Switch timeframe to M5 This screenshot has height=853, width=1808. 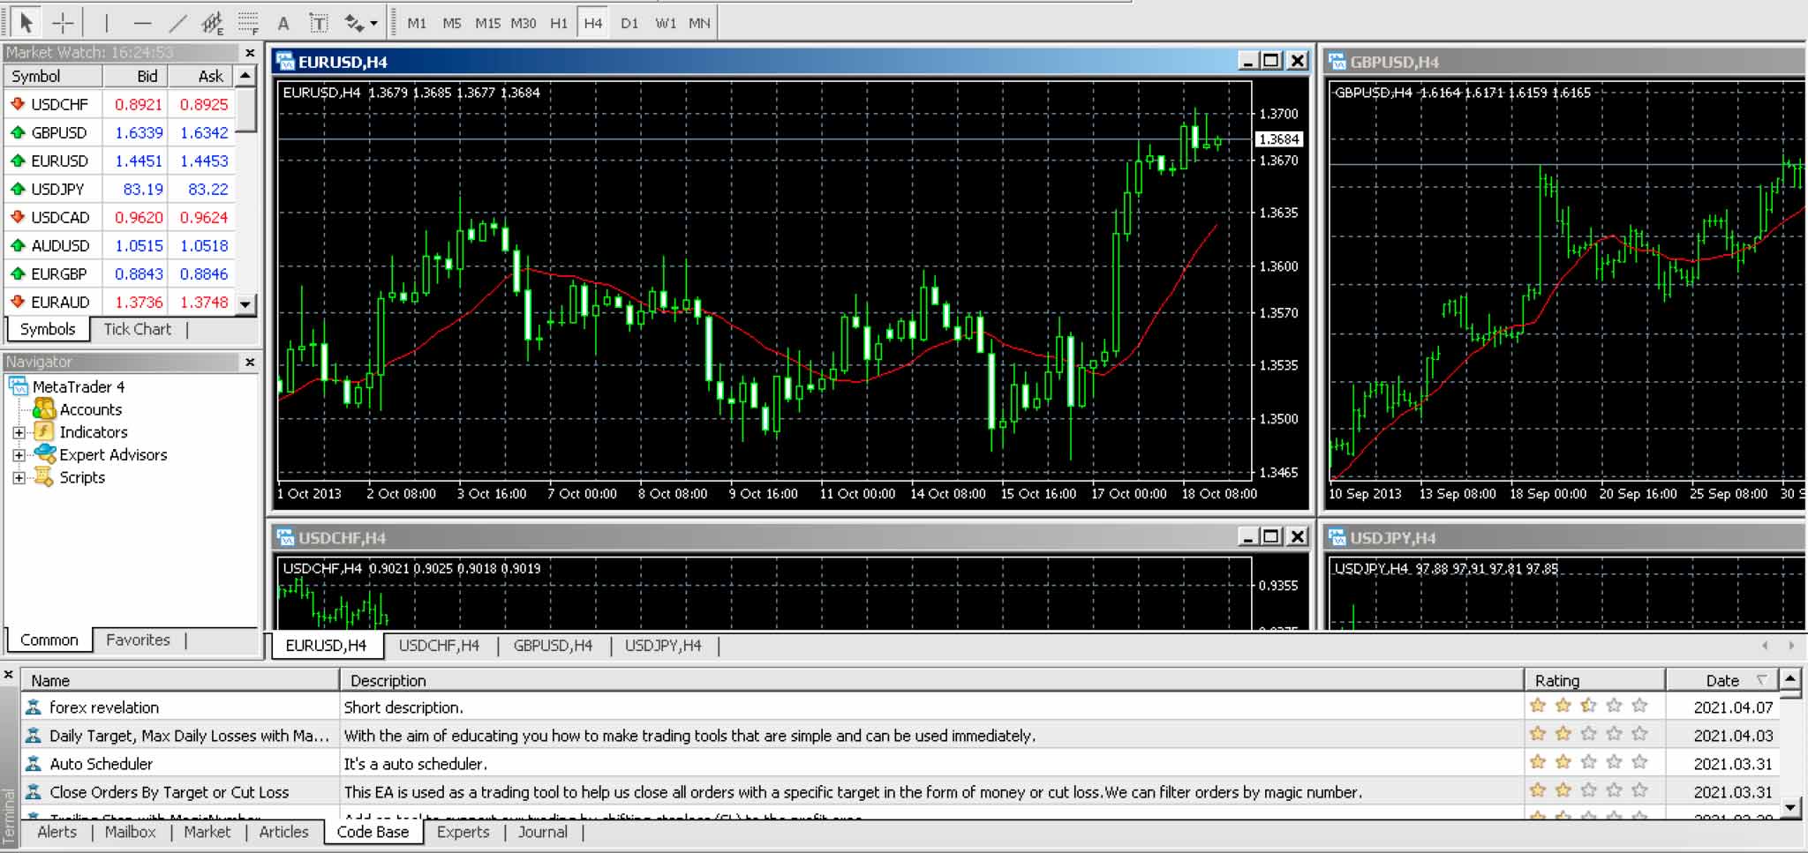(452, 23)
